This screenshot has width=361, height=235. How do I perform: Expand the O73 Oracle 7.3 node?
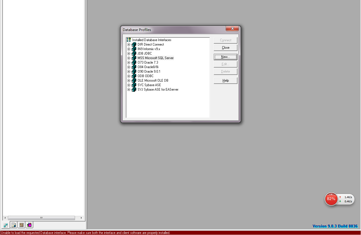pos(129,62)
